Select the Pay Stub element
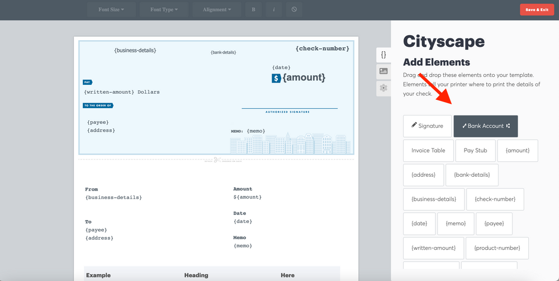 point(476,151)
